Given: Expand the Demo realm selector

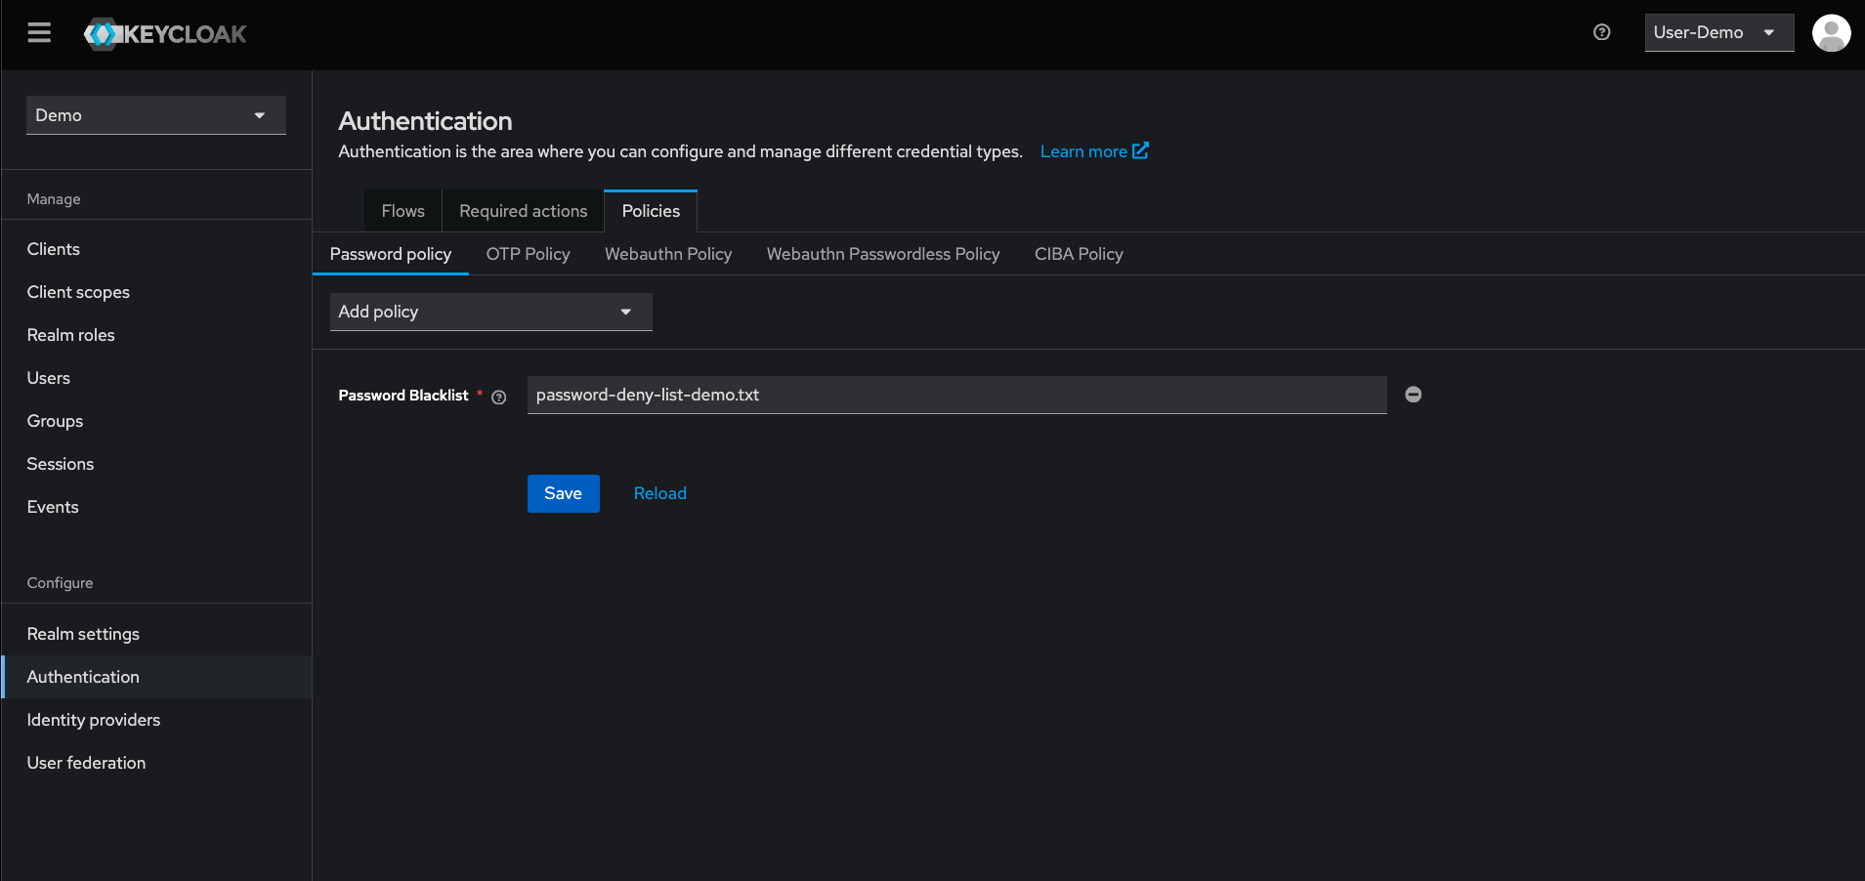Looking at the screenshot, I should 156,115.
